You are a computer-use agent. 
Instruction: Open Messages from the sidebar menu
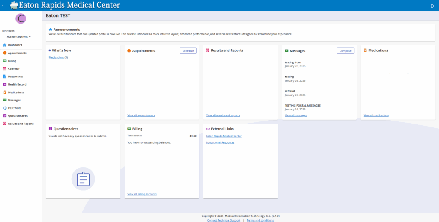point(14,100)
